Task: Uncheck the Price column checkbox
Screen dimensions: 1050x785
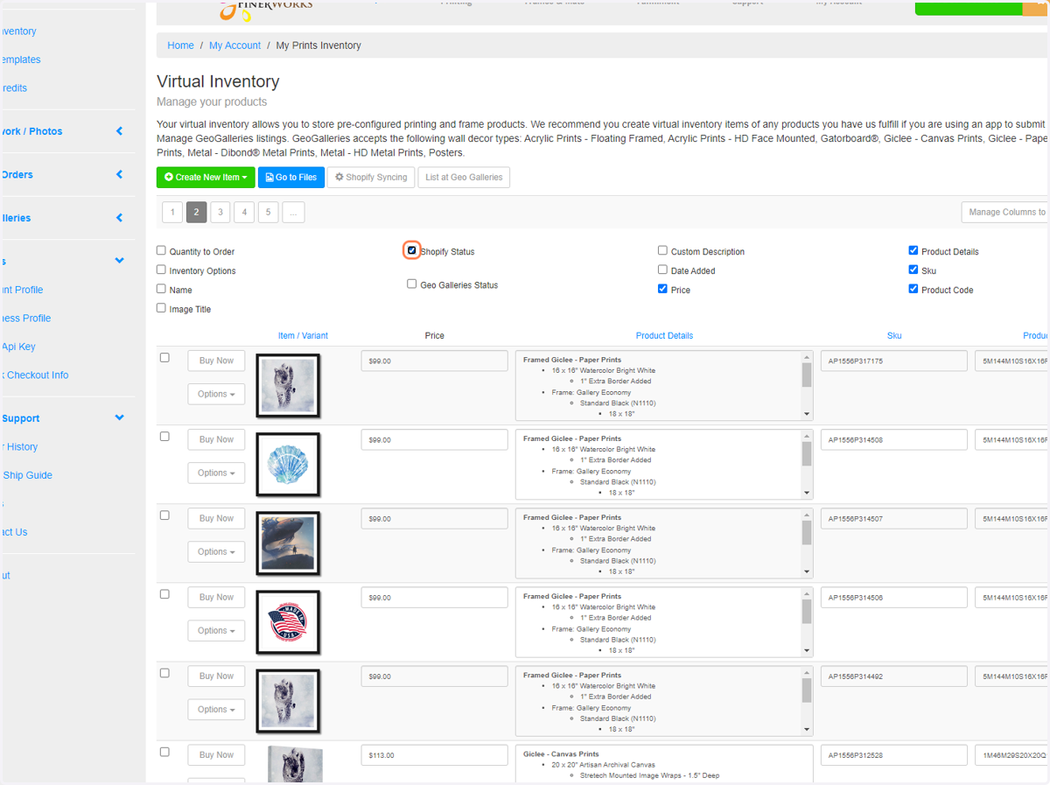Action: pos(662,289)
